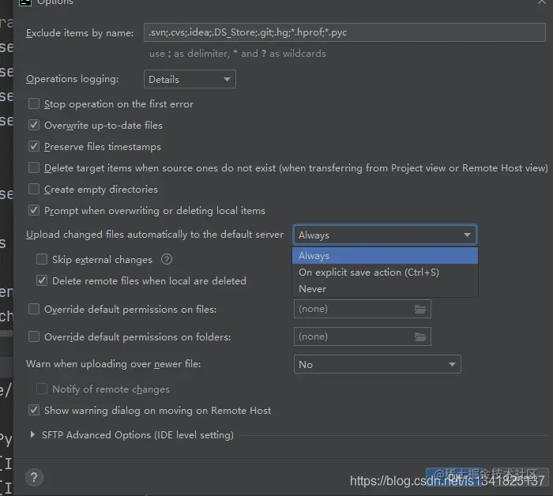
Task: Click Exclude items by name label
Action: click(x=80, y=33)
